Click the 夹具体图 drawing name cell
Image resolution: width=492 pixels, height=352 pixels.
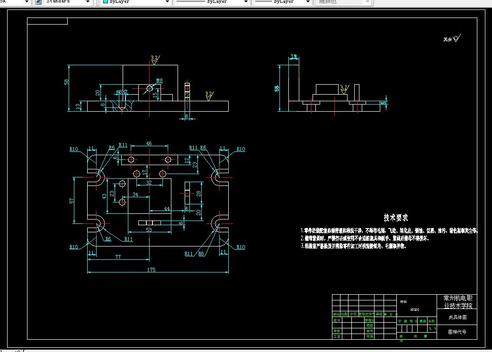(x=457, y=317)
